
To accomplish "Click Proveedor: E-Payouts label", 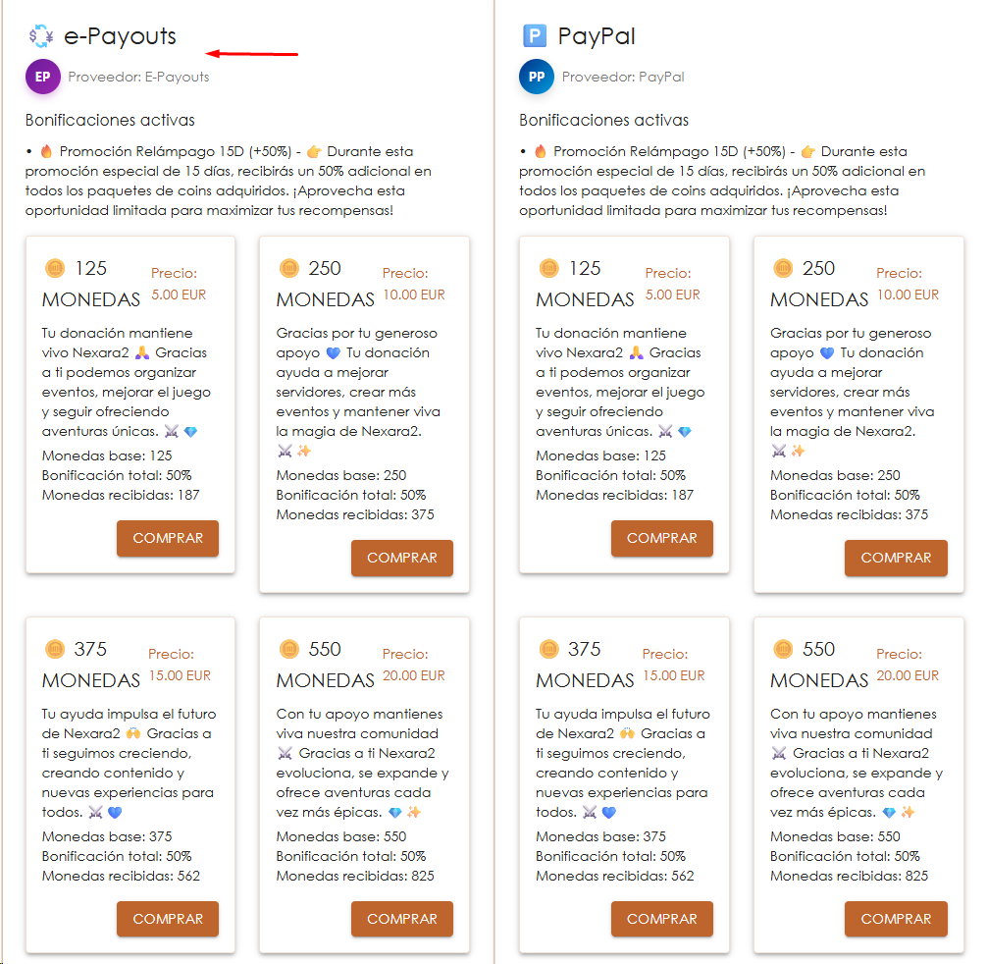I will (138, 77).
